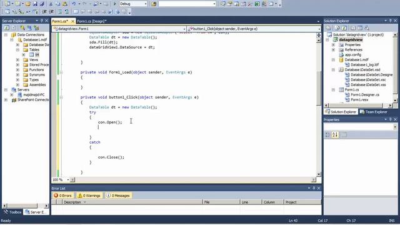Pin the Server Explorer panel with auto-hide pin

42,21
